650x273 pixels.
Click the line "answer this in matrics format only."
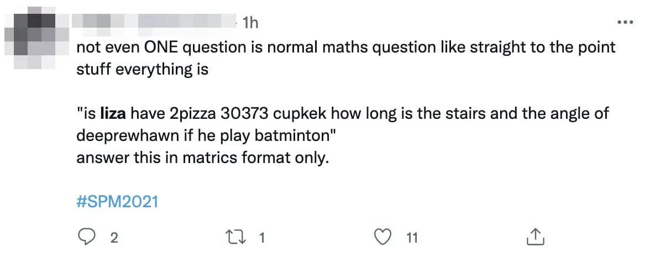tap(203, 158)
